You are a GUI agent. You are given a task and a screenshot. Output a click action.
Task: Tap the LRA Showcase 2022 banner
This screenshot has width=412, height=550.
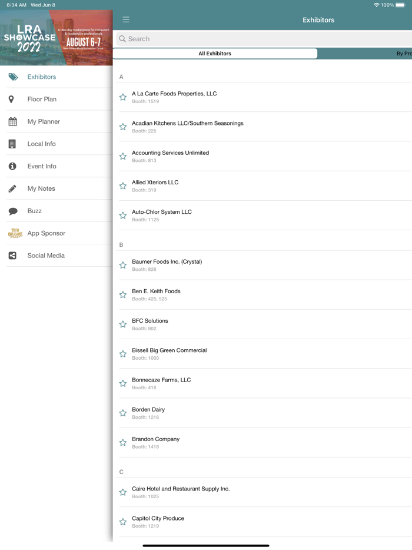56,38
